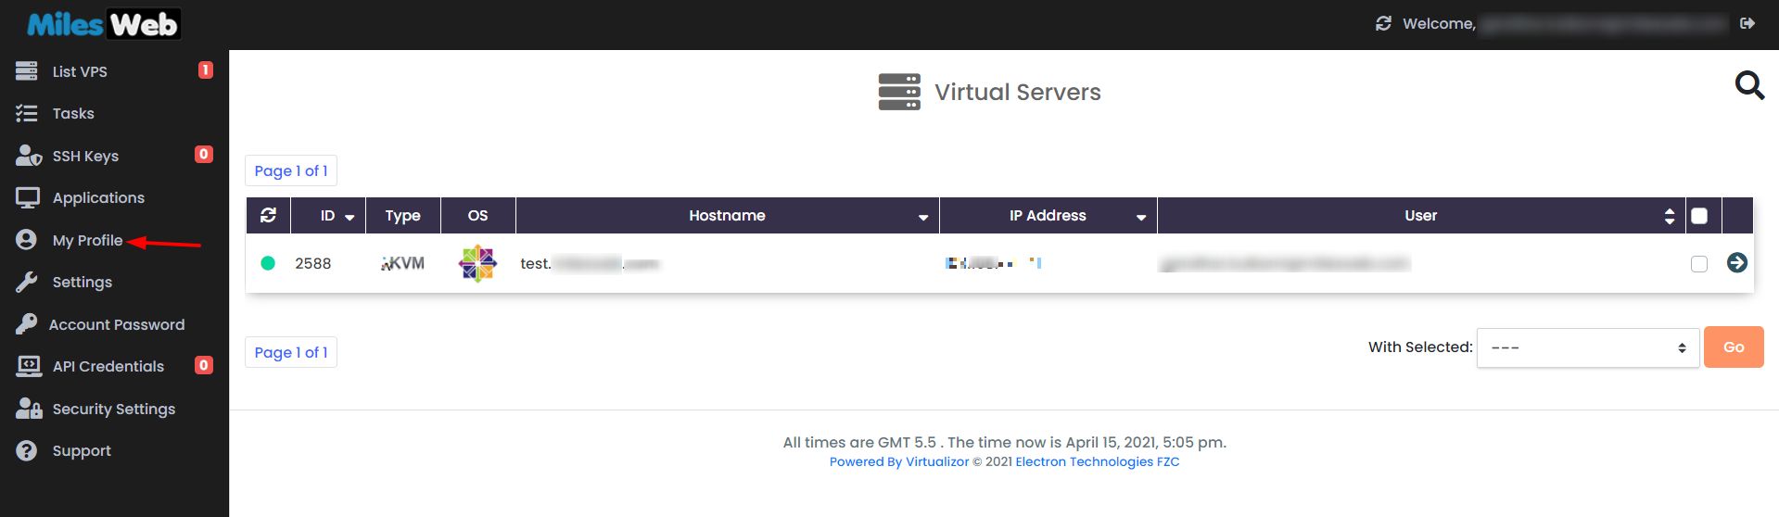Click the Virtual Servers heading icon

(899, 92)
